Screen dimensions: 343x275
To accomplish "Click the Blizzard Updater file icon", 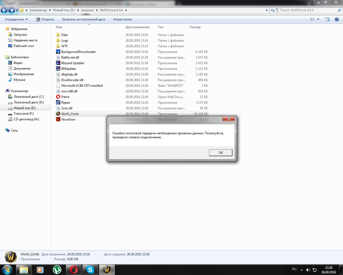I will tap(58, 63).
